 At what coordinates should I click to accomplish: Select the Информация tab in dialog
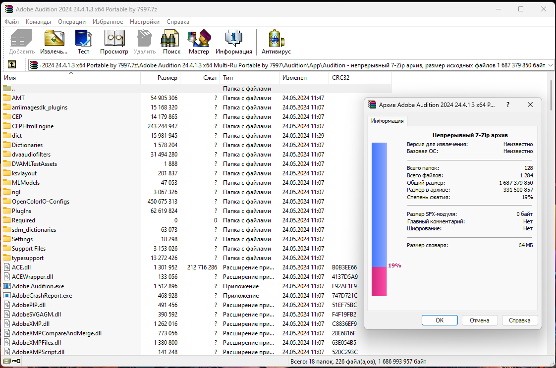(x=388, y=121)
